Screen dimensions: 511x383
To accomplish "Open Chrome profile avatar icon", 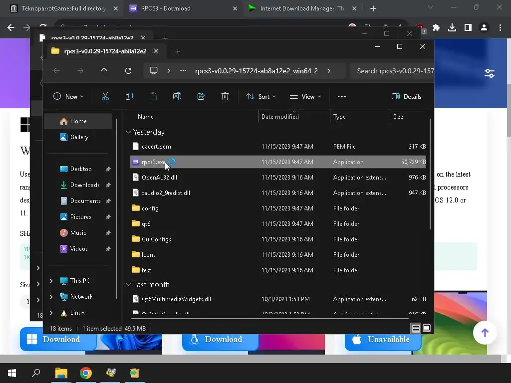I will coord(484,28).
